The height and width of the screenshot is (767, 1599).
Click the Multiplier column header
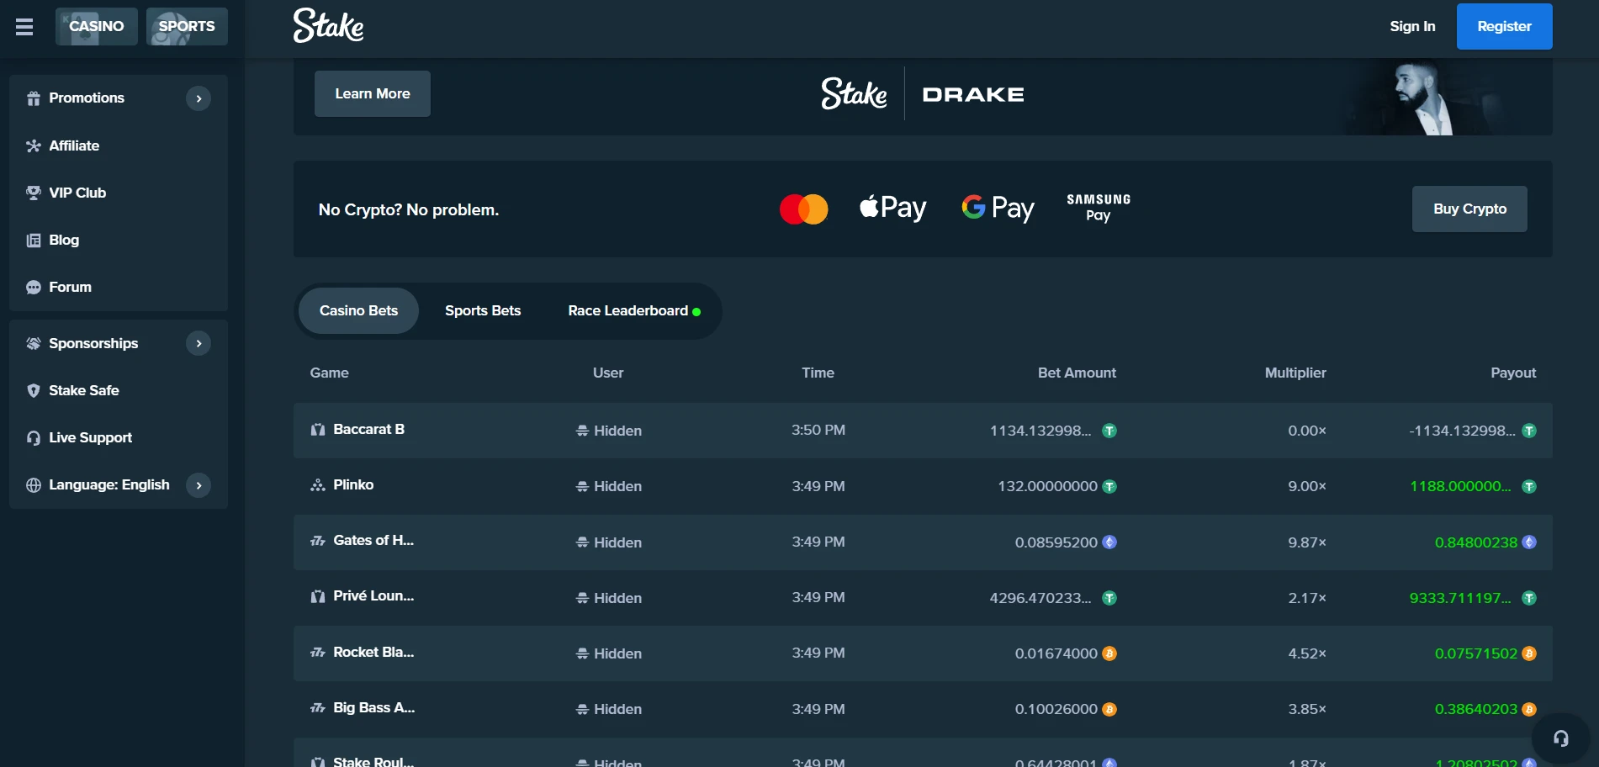[x=1295, y=373]
